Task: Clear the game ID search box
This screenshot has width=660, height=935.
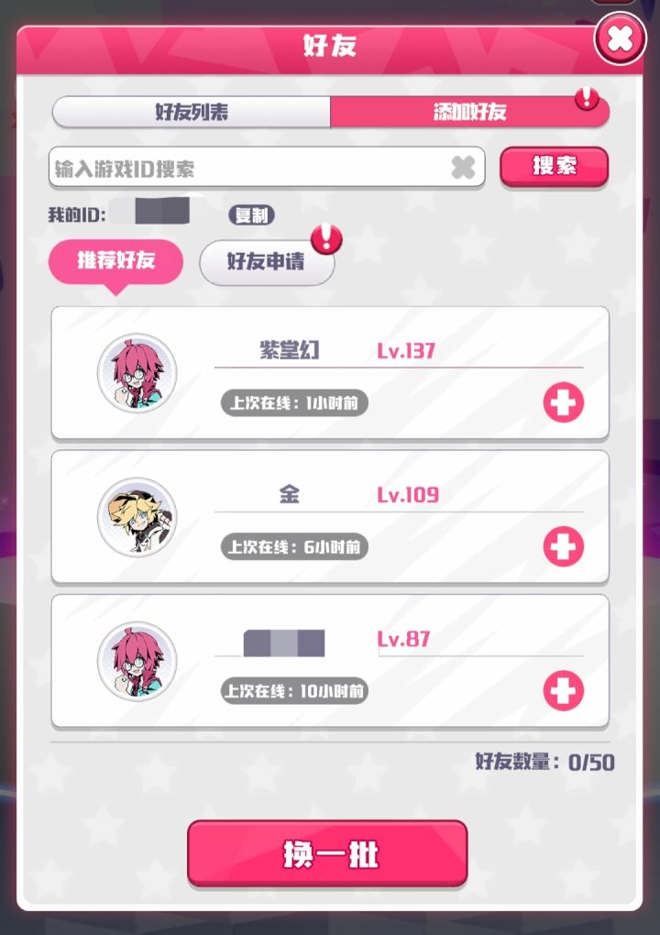Action: pos(463,168)
